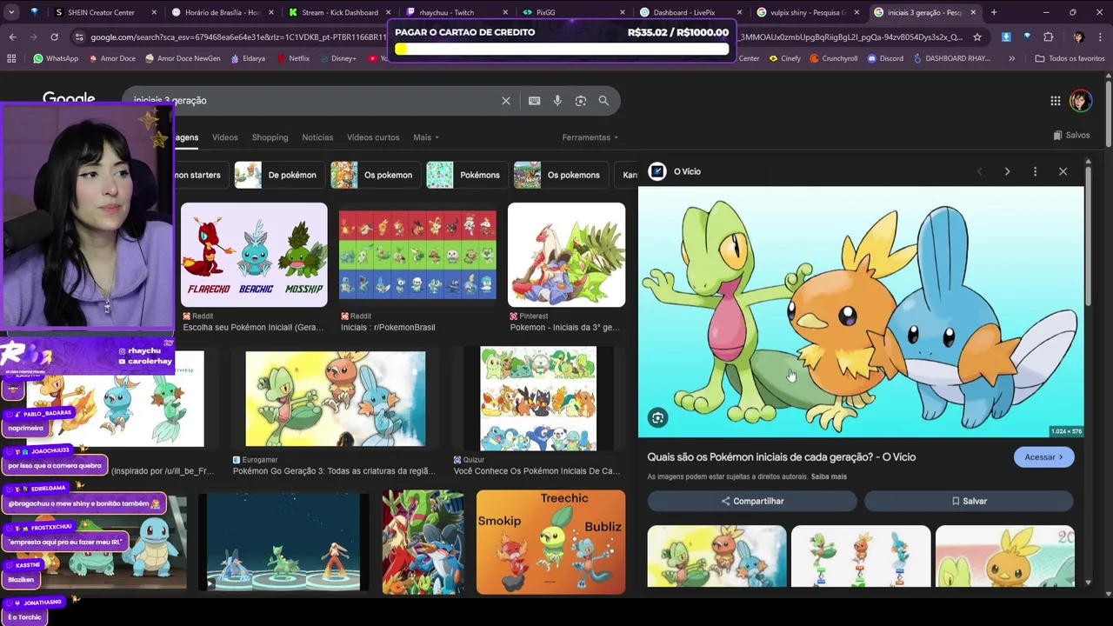Open the Saiba mais copyright link
Image resolution: width=1113 pixels, height=626 pixels.
coord(829,477)
